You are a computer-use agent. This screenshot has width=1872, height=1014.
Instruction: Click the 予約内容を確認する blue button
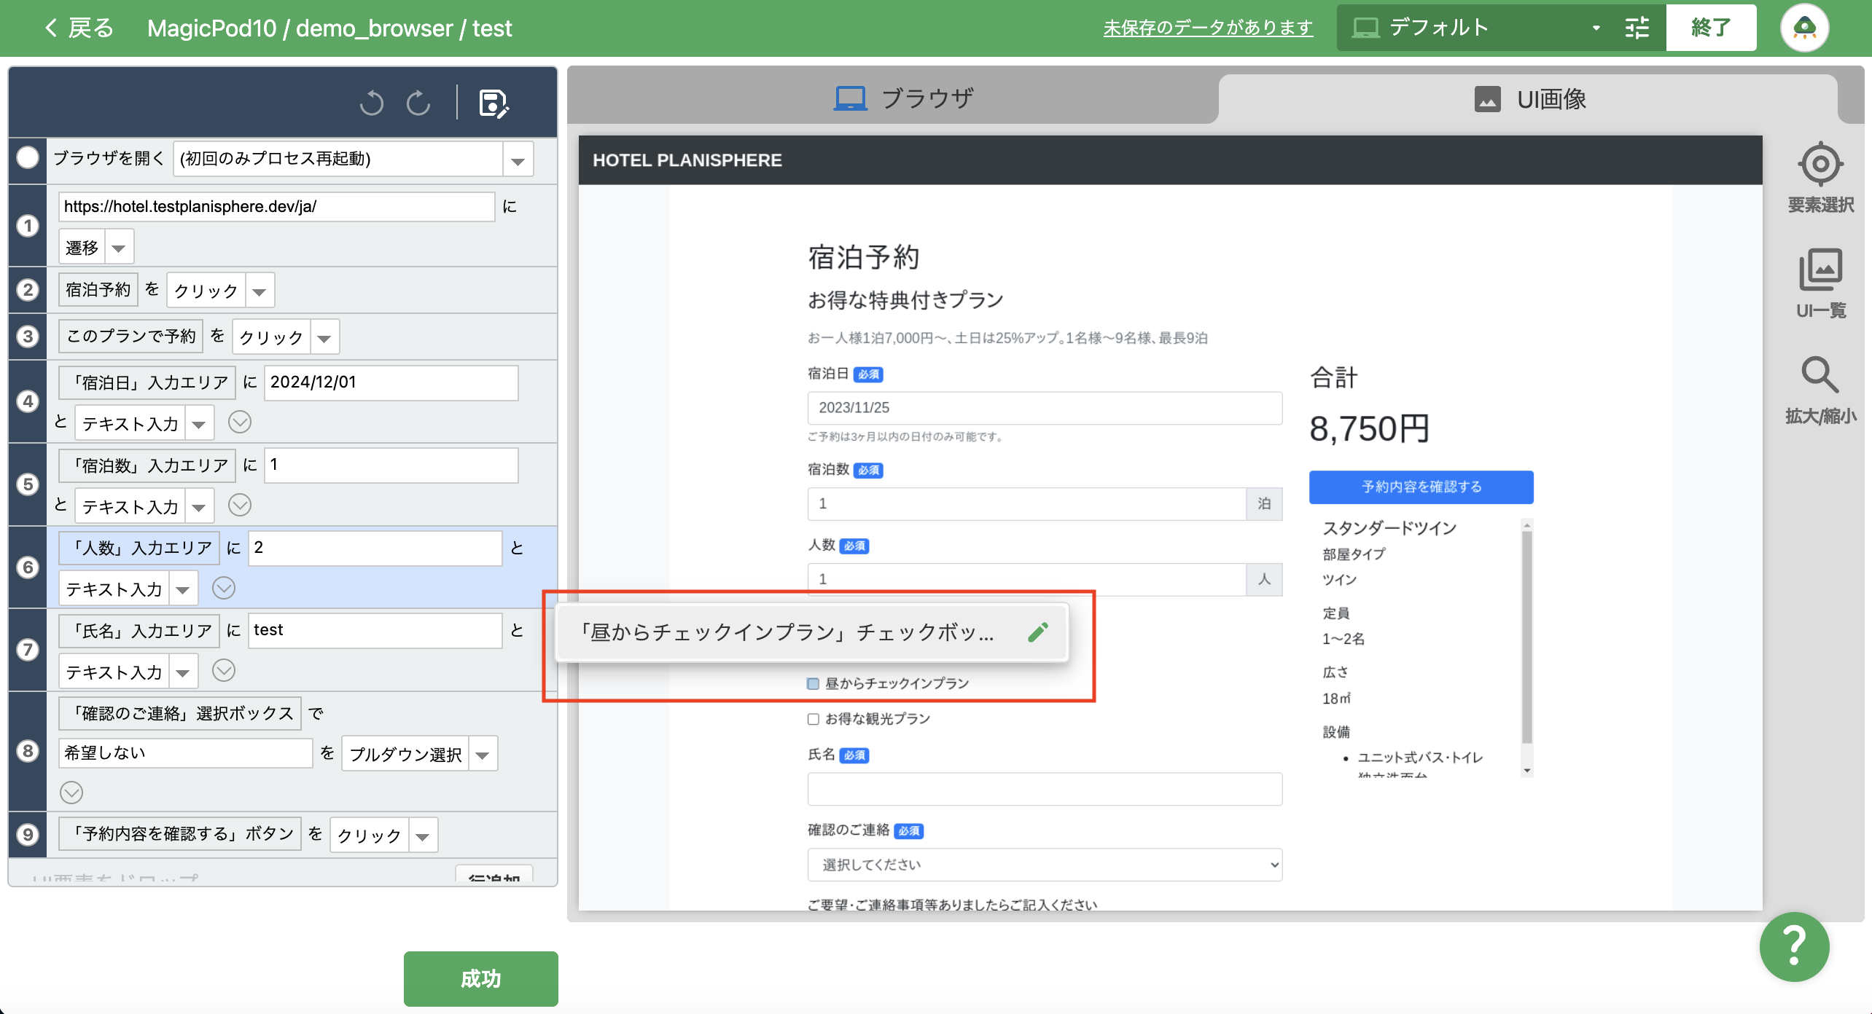point(1421,487)
